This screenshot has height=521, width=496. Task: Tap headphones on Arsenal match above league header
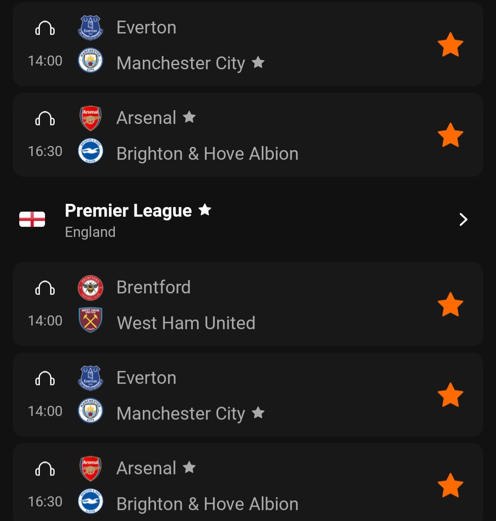(45, 119)
